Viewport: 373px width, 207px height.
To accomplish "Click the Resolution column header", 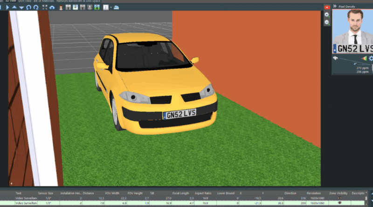I will [x=313, y=193].
